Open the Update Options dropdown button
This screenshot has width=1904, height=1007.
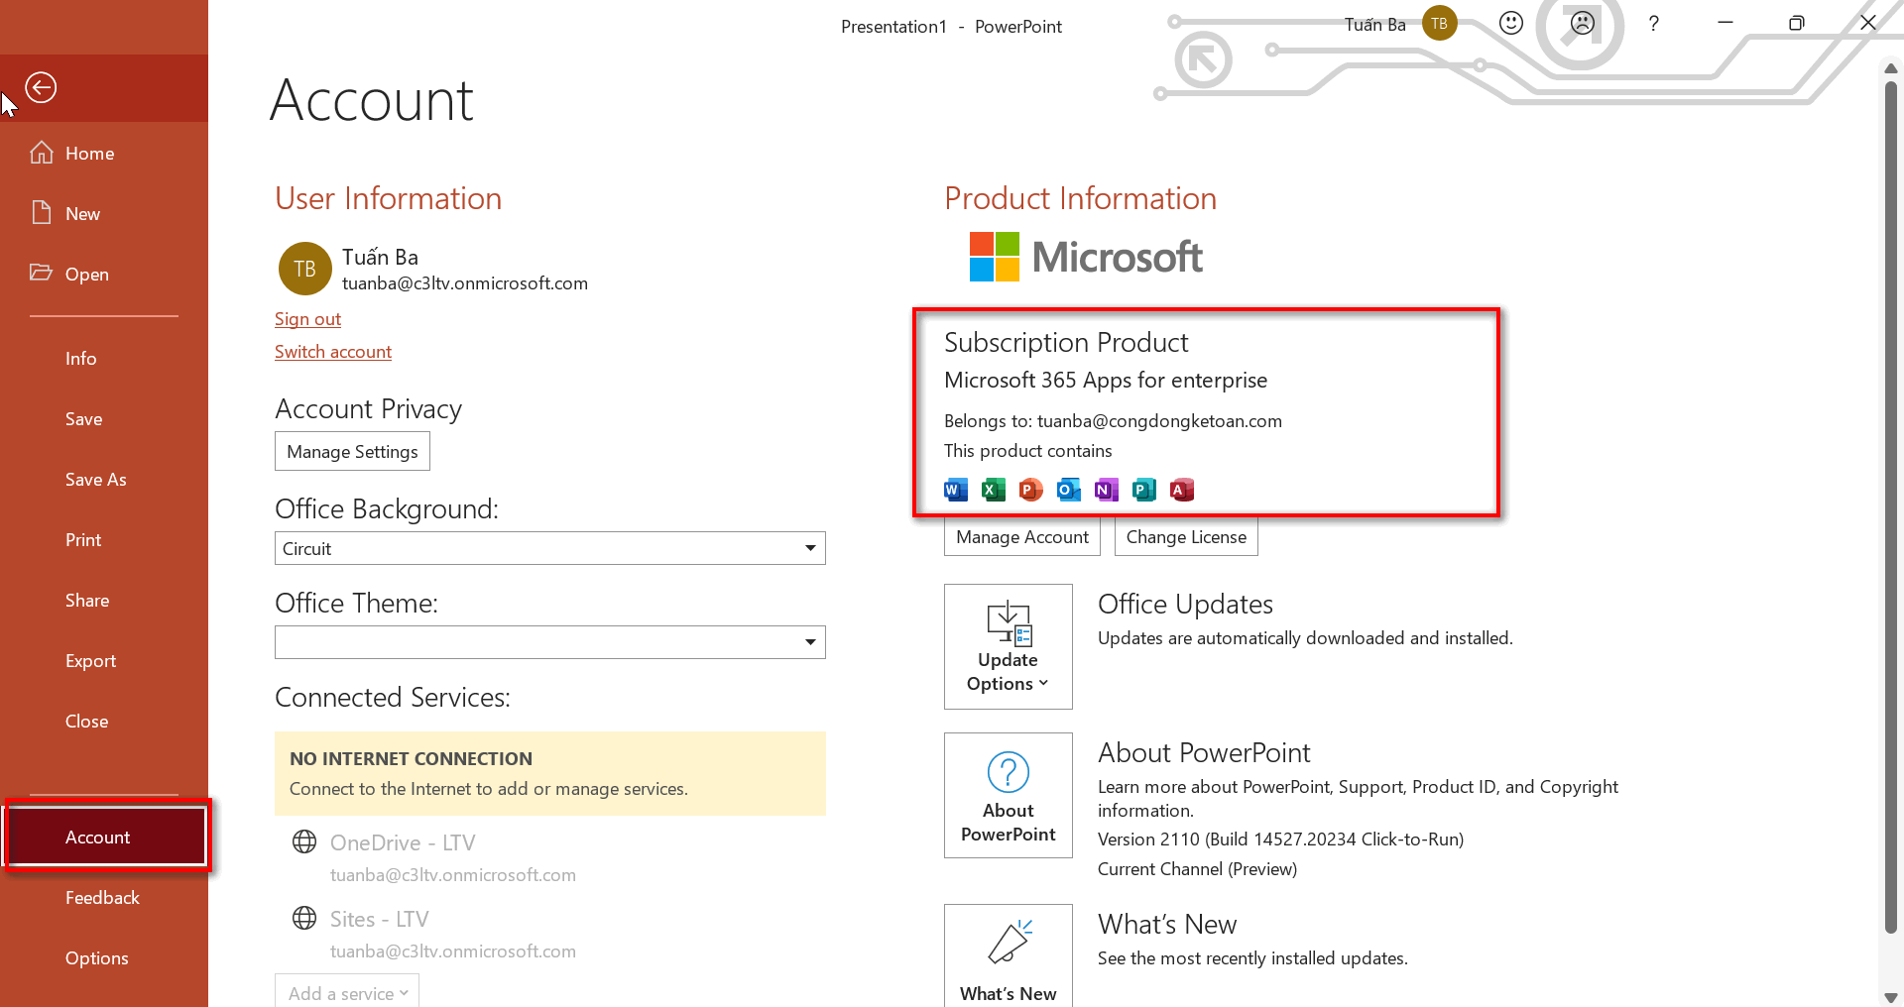point(1009,646)
